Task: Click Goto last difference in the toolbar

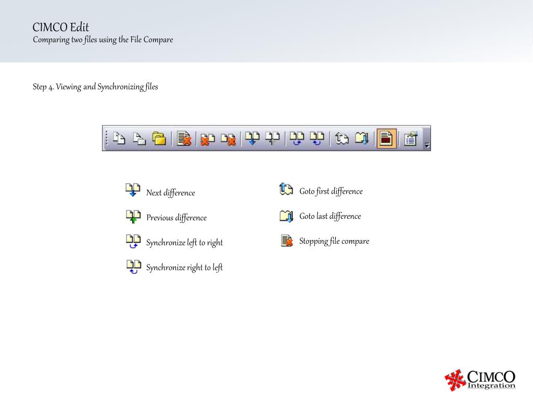Action: tap(362, 138)
